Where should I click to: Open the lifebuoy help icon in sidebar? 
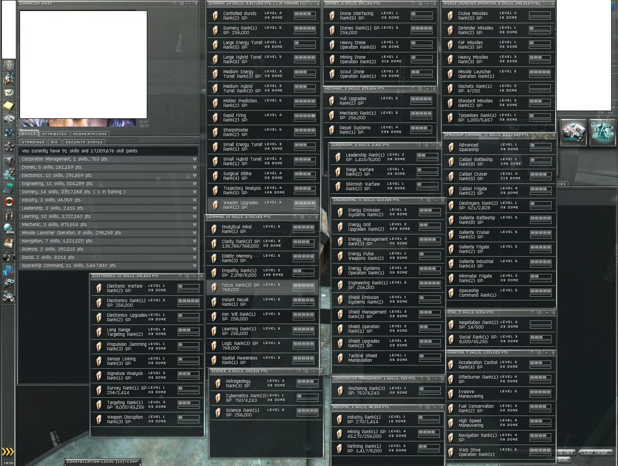tap(9, 201)
